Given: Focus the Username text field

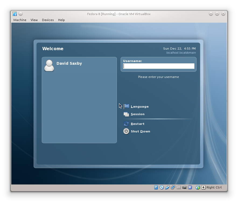Looking at the screenshot, I should pos(159,66).
